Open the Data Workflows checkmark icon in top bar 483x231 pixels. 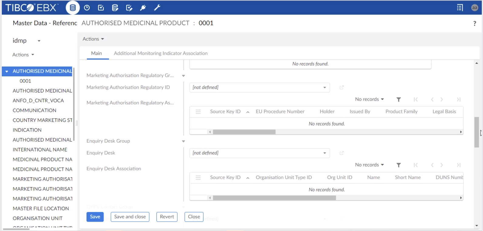[101, 8]
